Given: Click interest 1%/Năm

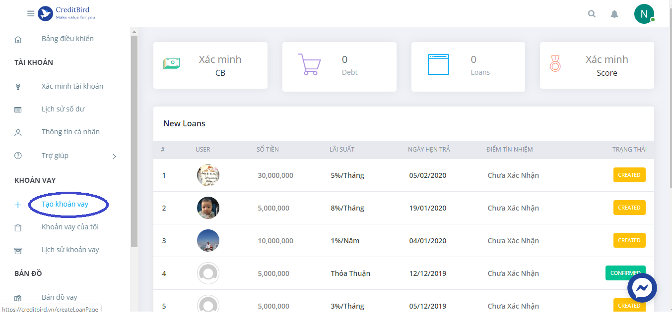Looking at the screenshot, I should pos(345,241).
